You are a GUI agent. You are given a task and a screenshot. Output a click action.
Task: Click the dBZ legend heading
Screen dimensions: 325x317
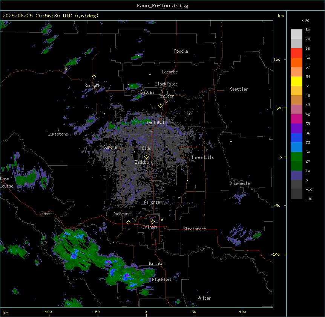point(305,20)
